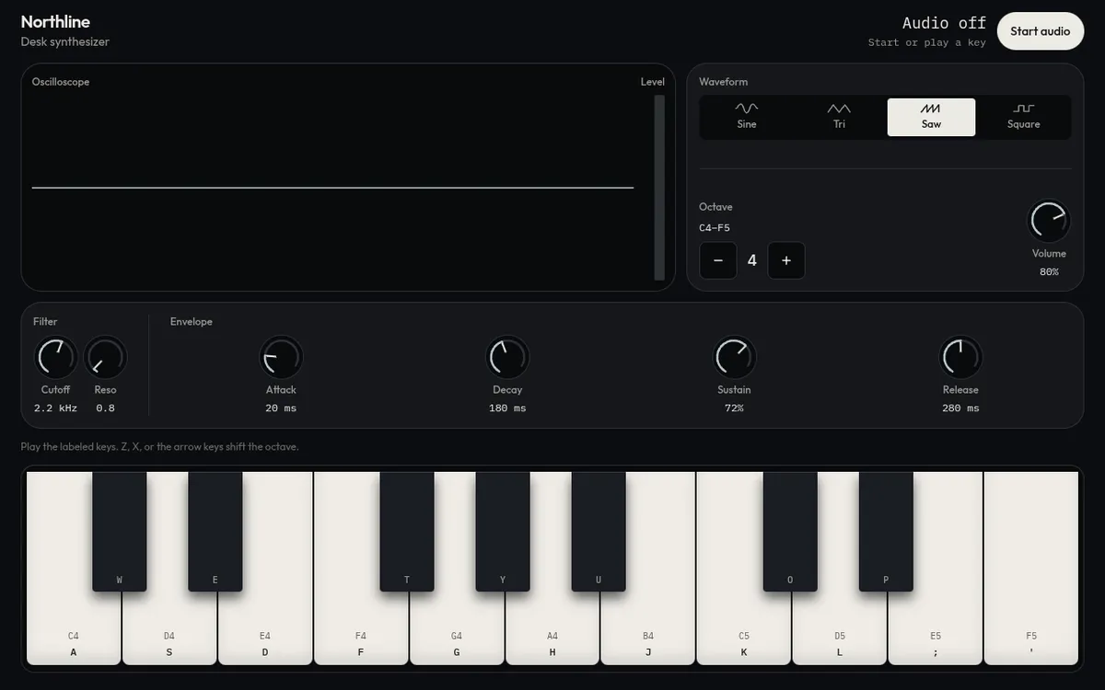The image size is (1105, 690).
Task: Play the black key labeled Y
Action: (x=503, y=532)
